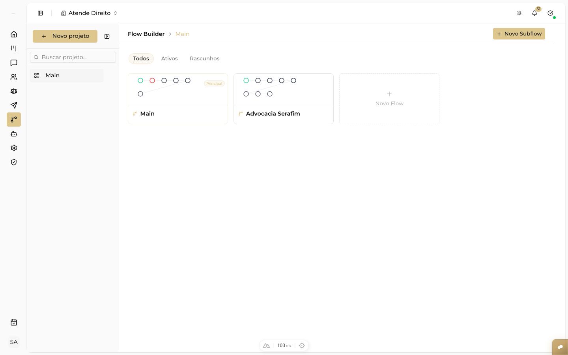Viewport: 568px width, 355px height.
Task: Open the legal scales icon in sidebar
Action: (x=14, y=91)
